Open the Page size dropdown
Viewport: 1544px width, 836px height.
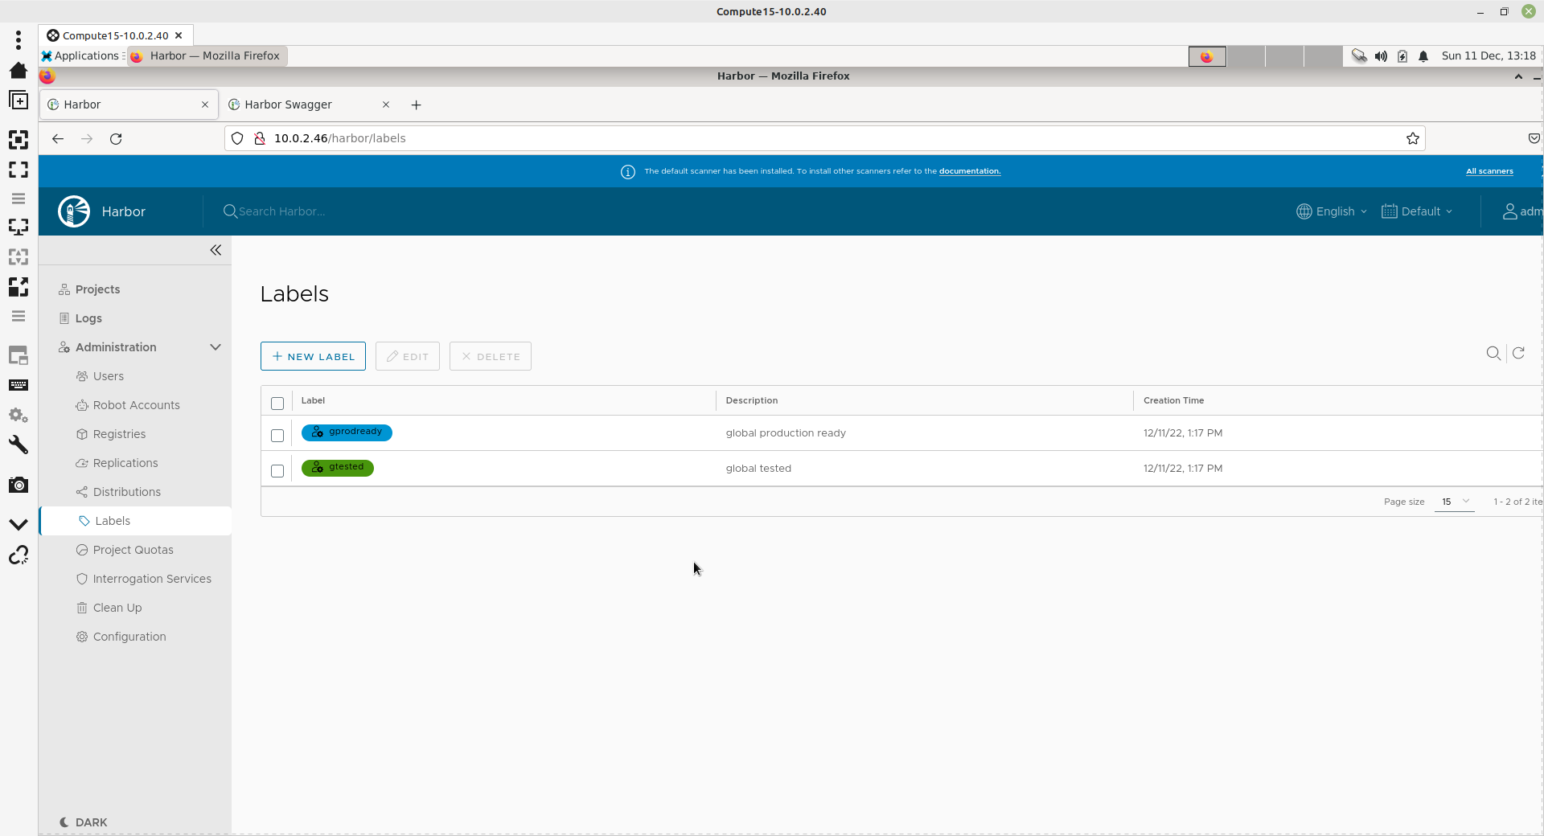(x=1454, y=502)
